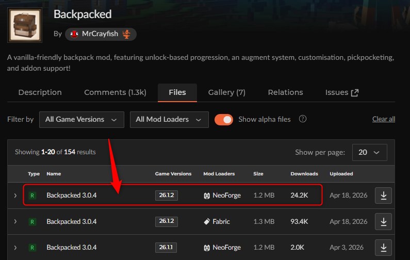Download the Fabric 26.1.2 file
The width and height of the screenshot is (410, 260).
(383, 221)
